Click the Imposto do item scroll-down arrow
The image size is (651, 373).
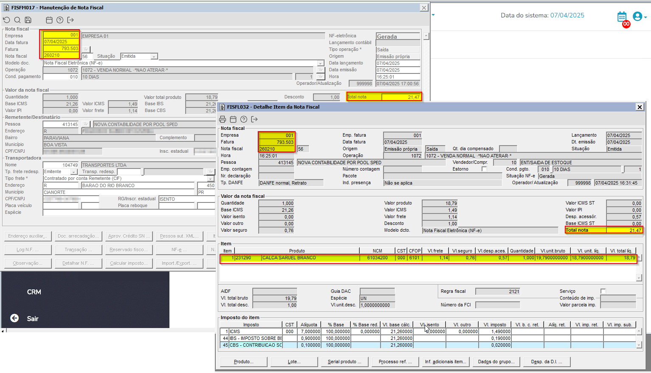pyautogui.click(x=639, y=345)
